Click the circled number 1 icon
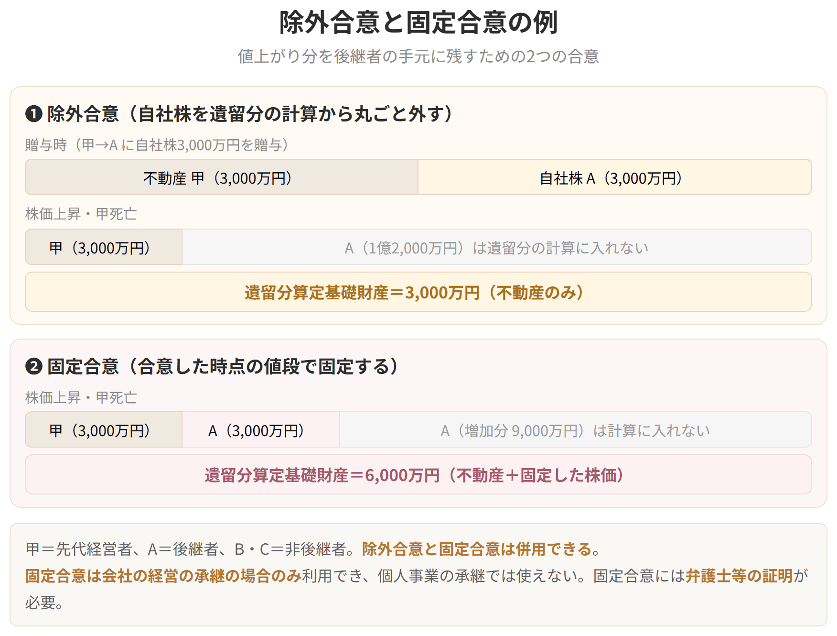 click(x=34, y=114)
